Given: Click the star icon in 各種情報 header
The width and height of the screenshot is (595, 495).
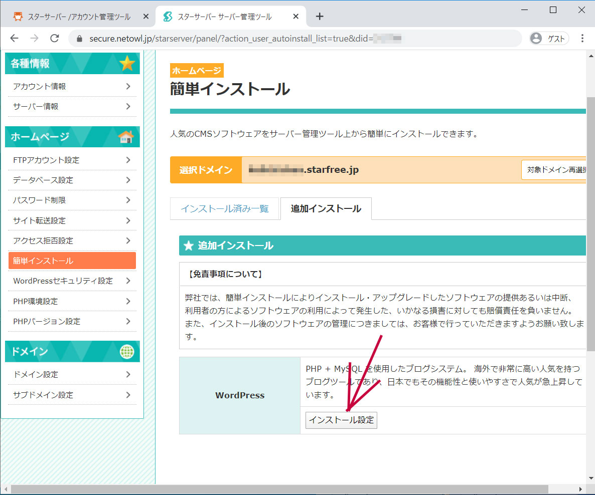Looking at the screenshot, I should [x=127, y=63].
